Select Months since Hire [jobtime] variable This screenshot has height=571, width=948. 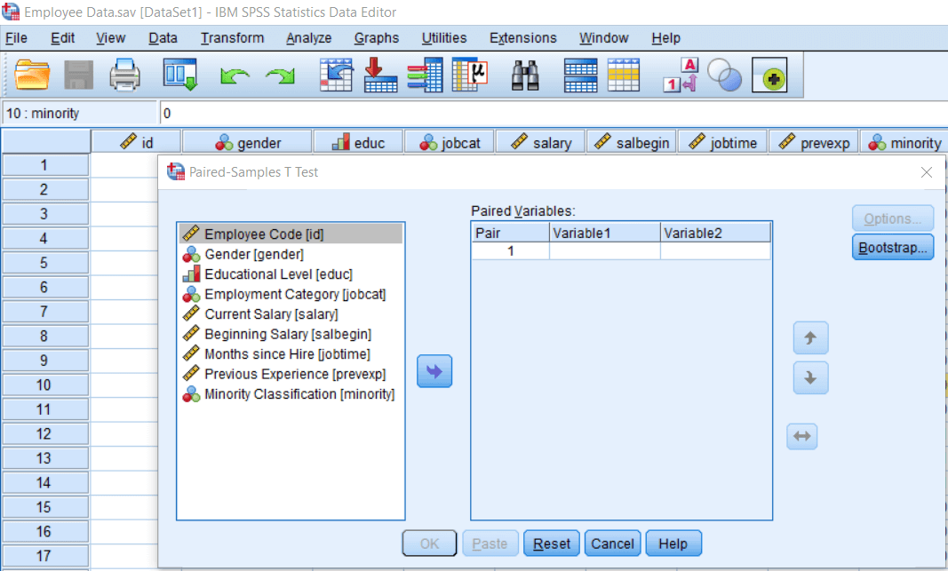(x=291, y=354)
